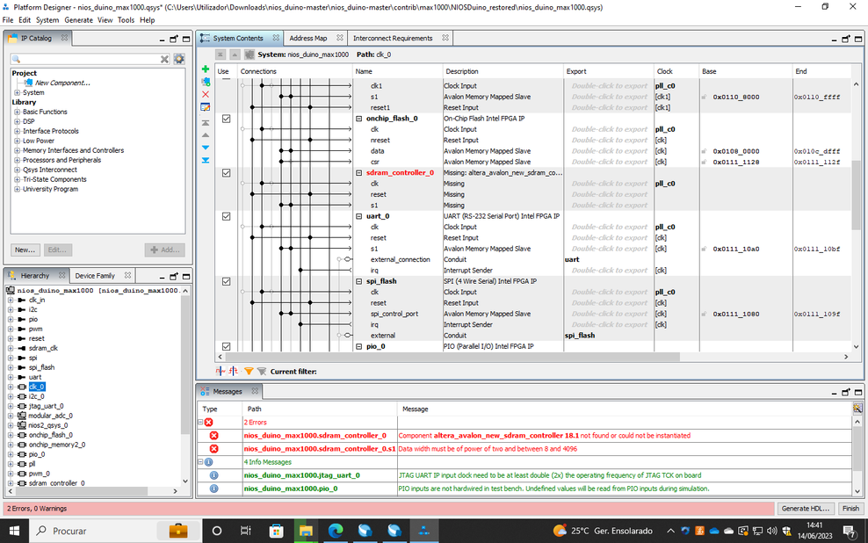This screenshot has width=868, height=543.
Task: Open the Generate menu
Action: 78,20
